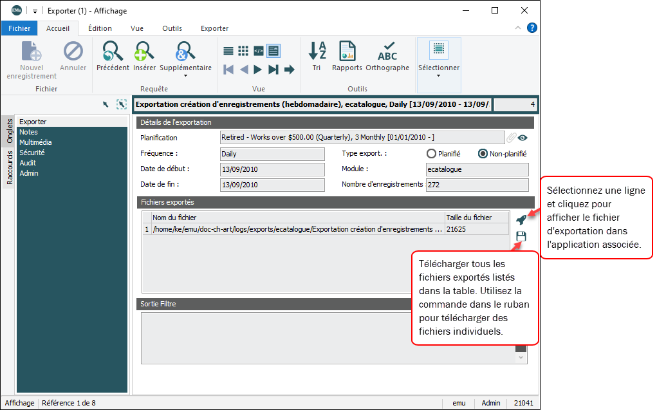Screen dimensions: 657x410
Task: Open the Fichier menu
Action: pos(19,28)
